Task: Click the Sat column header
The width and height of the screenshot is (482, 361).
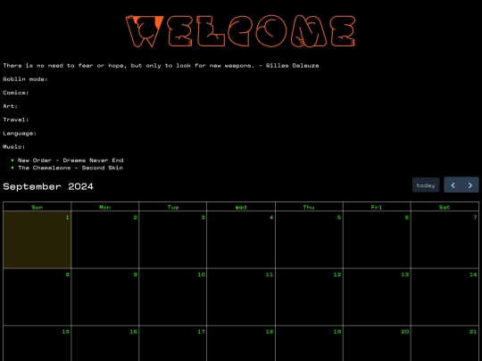Action: pos(445,207)
